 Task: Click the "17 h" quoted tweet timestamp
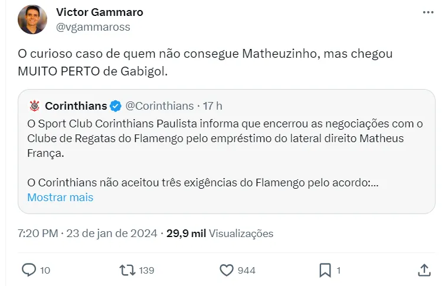pyautogui.click(x=212, y=106)
